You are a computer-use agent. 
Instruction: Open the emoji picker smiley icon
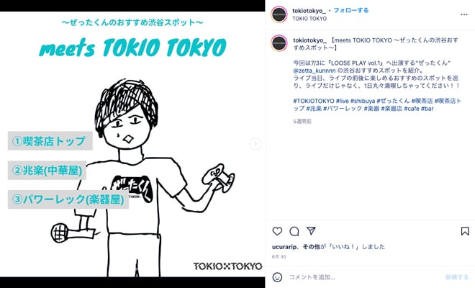277,277
